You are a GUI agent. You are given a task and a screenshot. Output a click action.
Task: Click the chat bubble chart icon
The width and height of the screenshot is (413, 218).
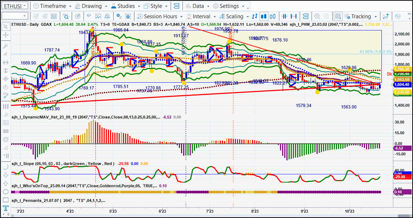pos(398,16)
